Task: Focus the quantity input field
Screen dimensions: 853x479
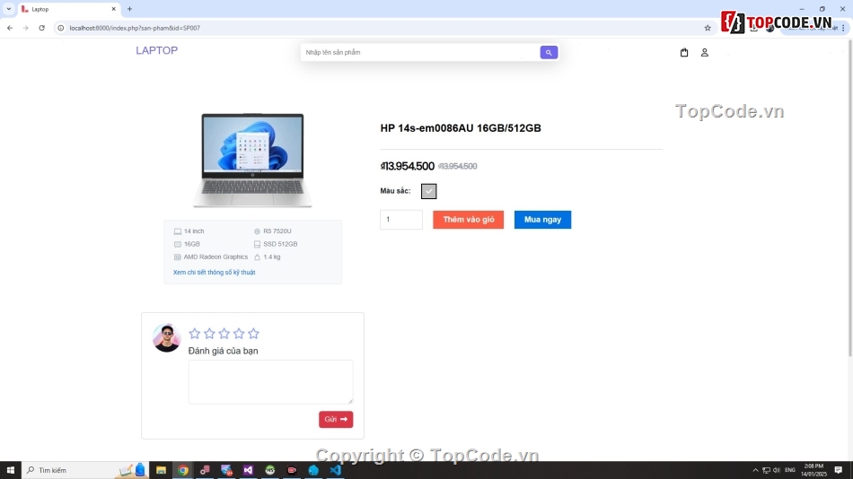Action: [401, 220]
